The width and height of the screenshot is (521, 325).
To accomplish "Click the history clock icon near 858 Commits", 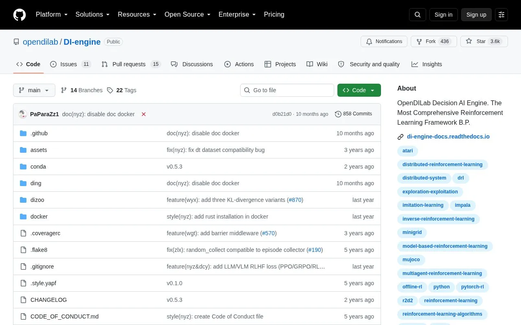I will click(338, 114).
